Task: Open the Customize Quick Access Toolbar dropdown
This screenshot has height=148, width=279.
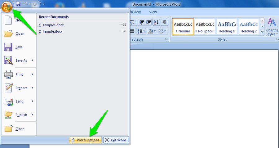Action: point(44,4)
